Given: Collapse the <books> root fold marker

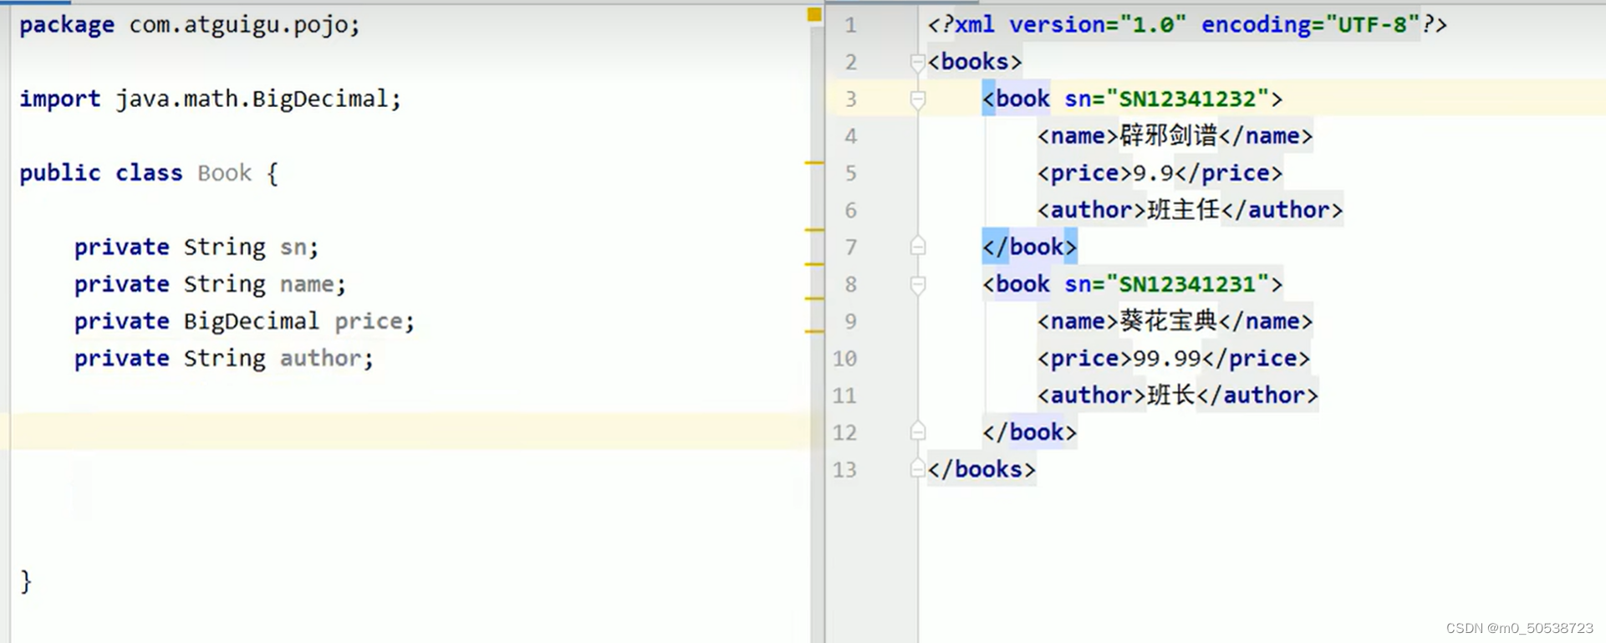Looking at the screenshot, I should tap(917, 63).
